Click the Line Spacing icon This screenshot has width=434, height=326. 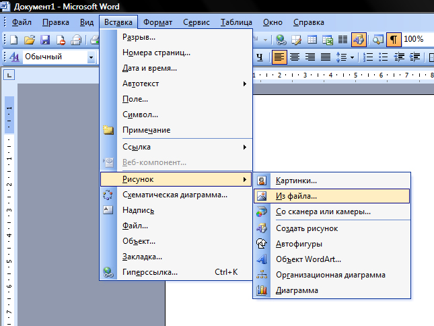(x=342, y=57)
